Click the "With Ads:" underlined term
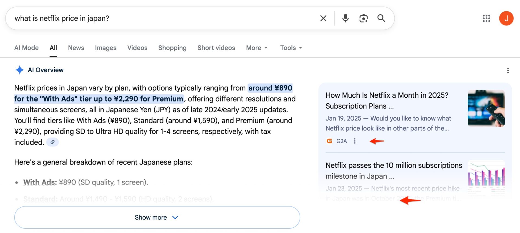Screen dimensions: 520x233 pyautogui.click(x=40, y=182)
